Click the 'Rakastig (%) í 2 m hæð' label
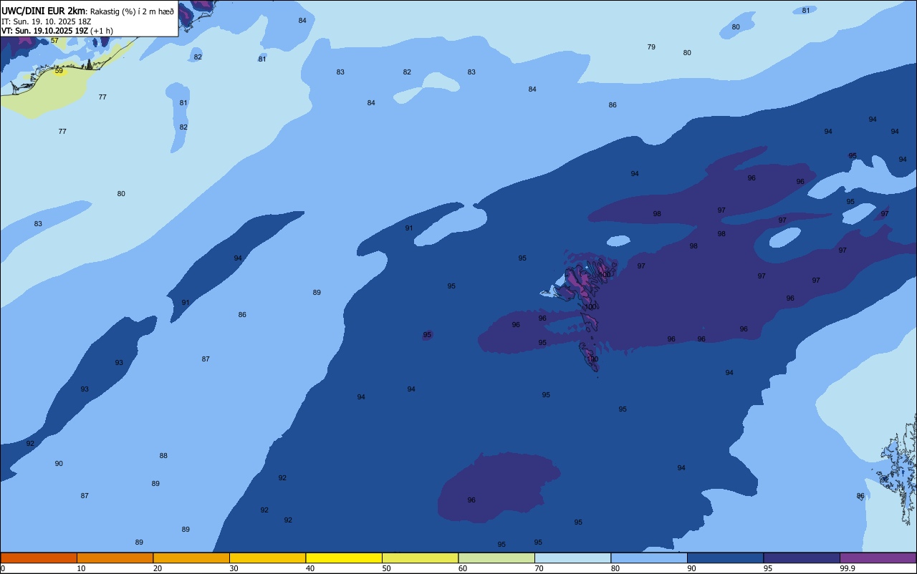 [132, 11]
